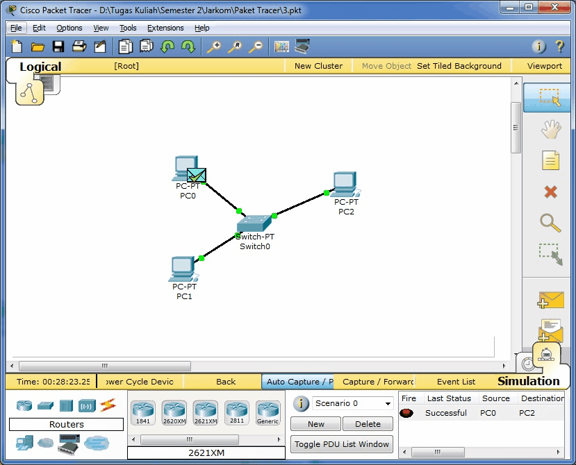
Task: Choose the Place Note tool
Action: [550, 160]
